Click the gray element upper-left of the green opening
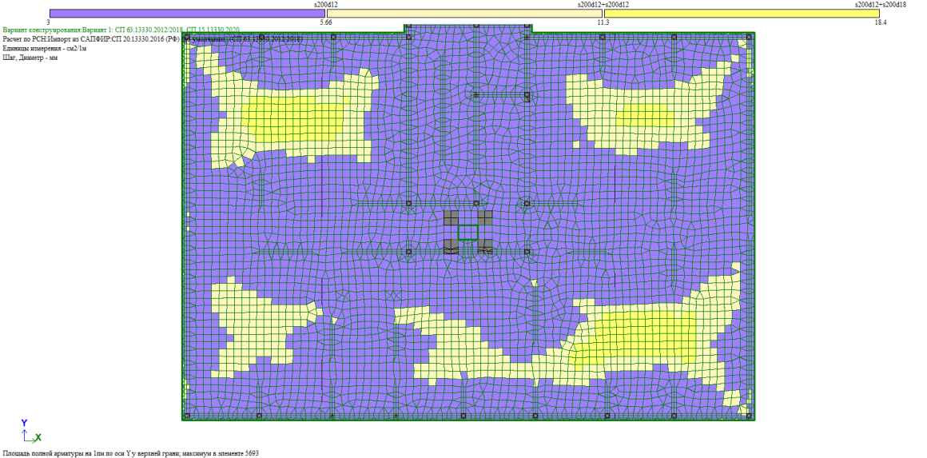 (x=451, y=218)
